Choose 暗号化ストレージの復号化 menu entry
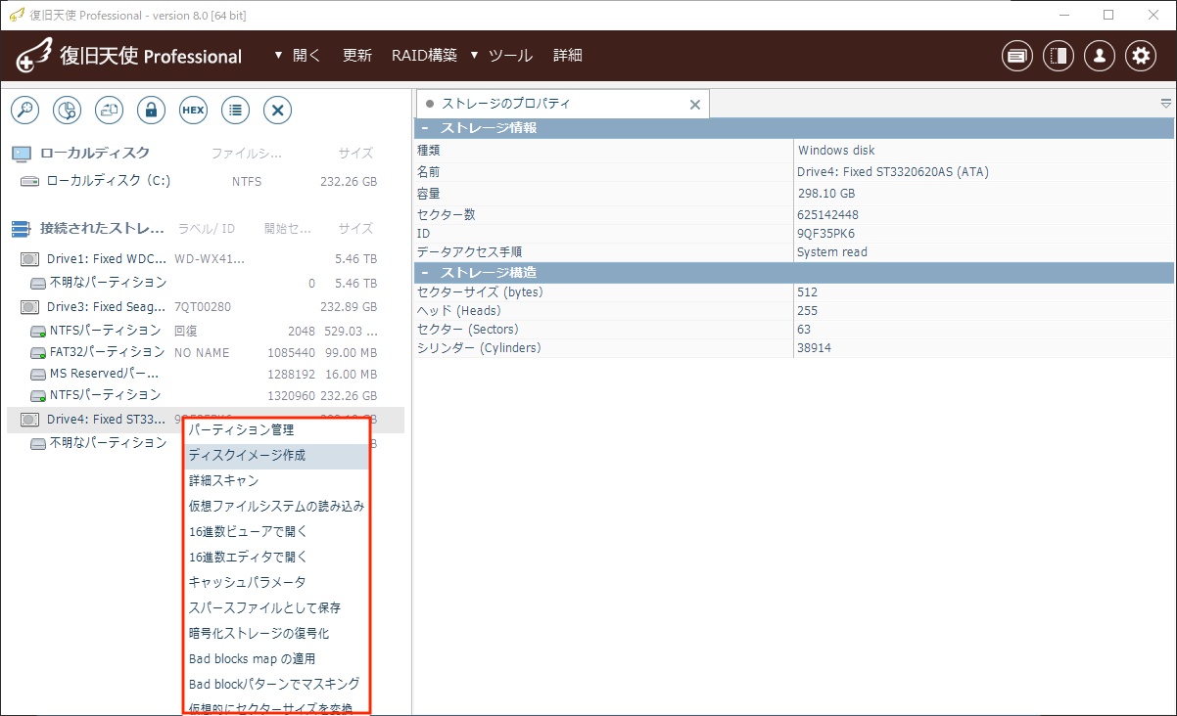The width and height of the screenshot is (1177, 716). [276, 634]
